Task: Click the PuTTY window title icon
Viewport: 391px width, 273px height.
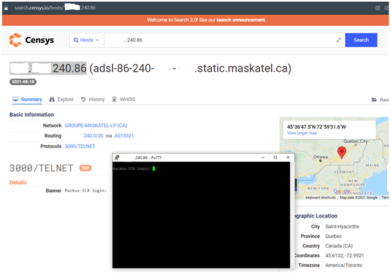Action: coord(117,157)
